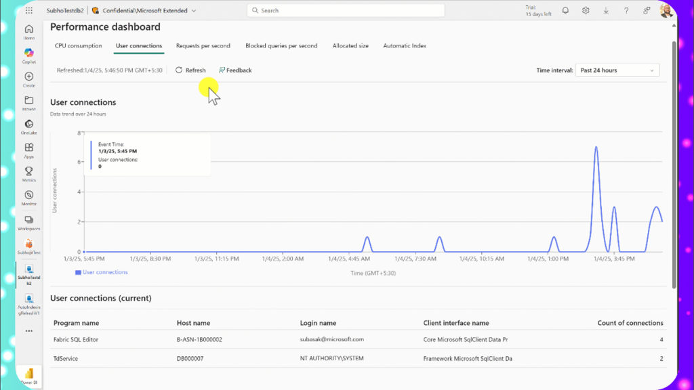Click the tallest peak on the chart
The height and width of the screenshot is (390, 694).
(x=596, y=147)
